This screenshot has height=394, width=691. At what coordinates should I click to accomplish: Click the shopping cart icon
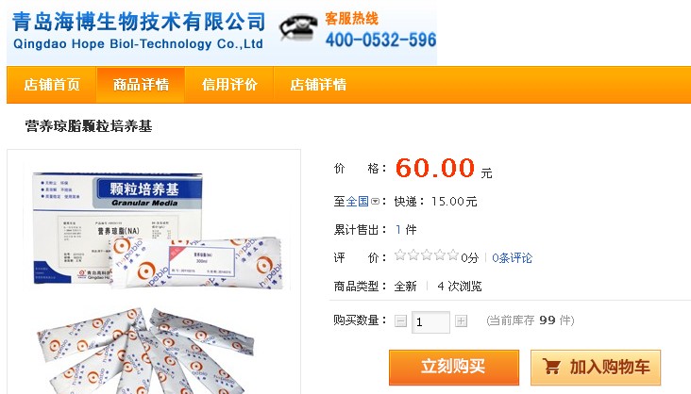(551, 367)
